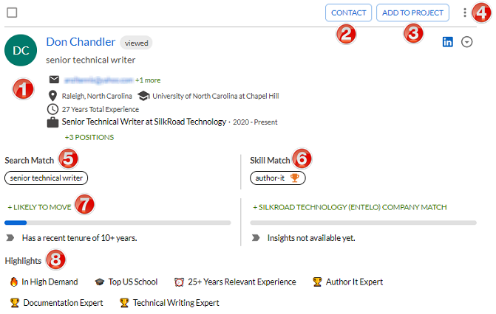Click the briefcase job icon
496x314 pixels.
[52, 122]
